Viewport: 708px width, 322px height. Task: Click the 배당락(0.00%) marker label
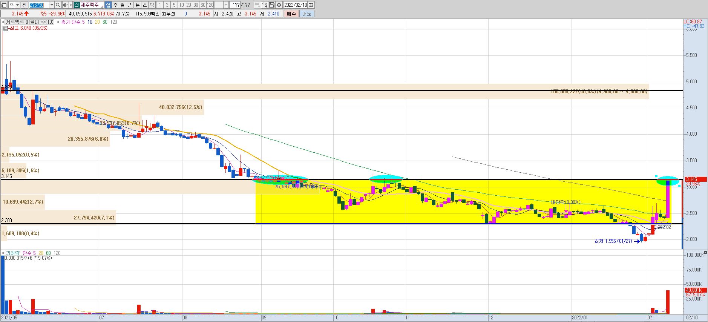point(565,202)
